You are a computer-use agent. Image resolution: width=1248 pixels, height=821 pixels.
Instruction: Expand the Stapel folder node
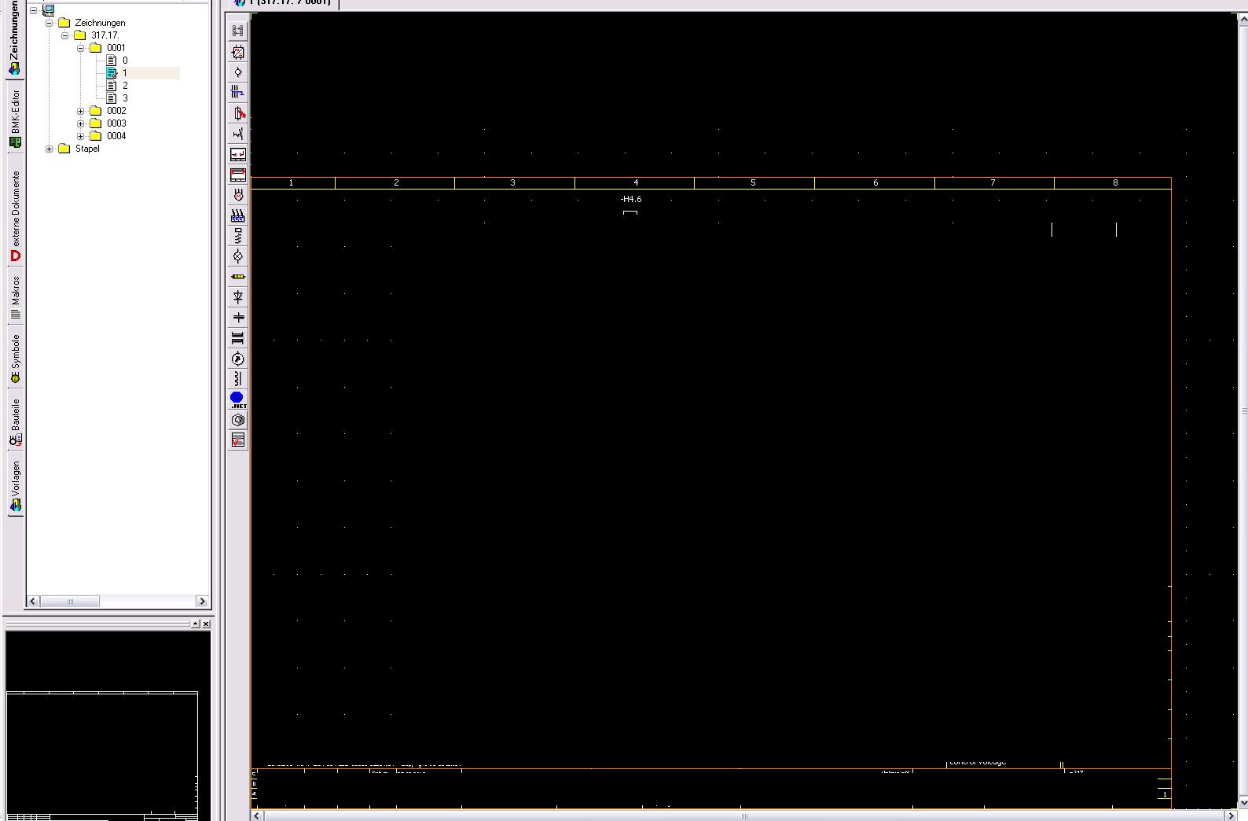click(x=50, y=149)
